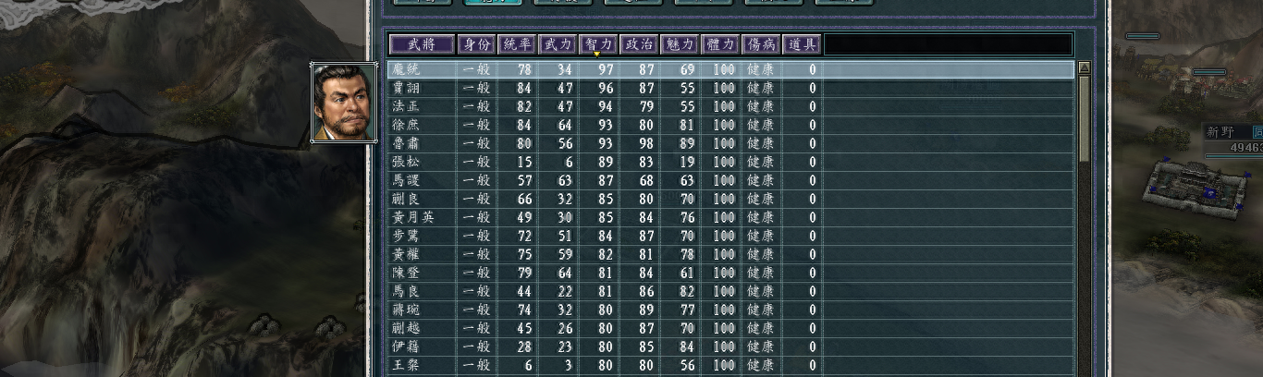Click 魯肅's 政治 value 98

coord(646,143)
